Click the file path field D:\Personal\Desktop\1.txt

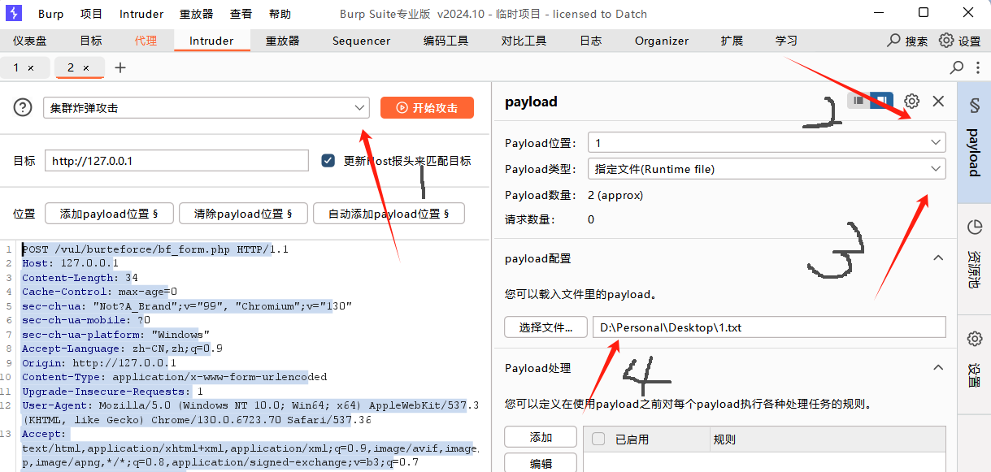tap(769, 327)
